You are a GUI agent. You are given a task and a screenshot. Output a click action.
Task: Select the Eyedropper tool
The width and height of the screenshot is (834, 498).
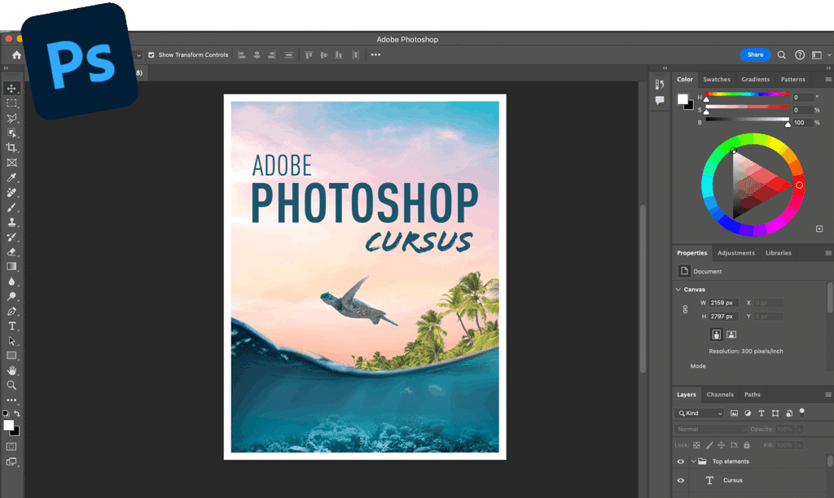click(11, 177)
